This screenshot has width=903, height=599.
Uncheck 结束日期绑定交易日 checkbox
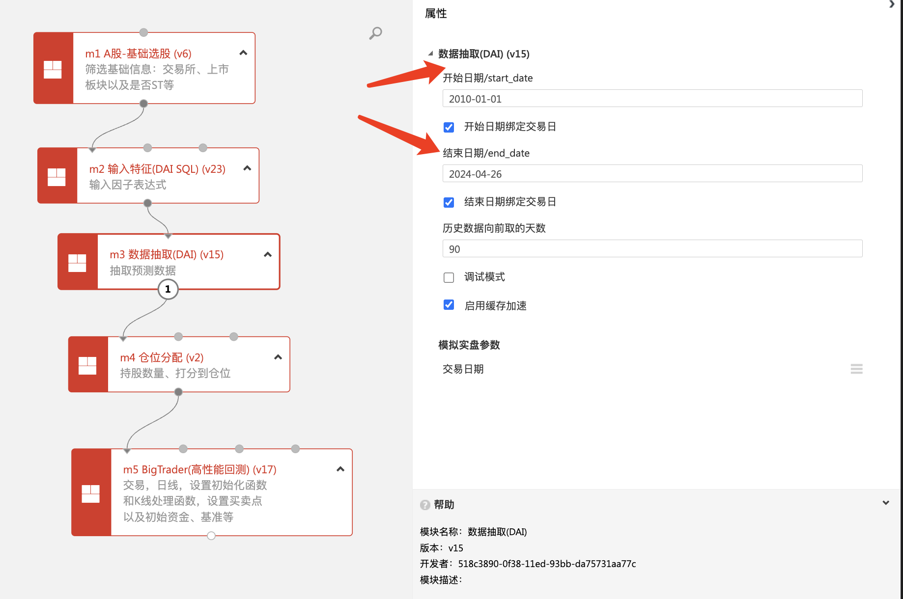click(x=449, y=202)
